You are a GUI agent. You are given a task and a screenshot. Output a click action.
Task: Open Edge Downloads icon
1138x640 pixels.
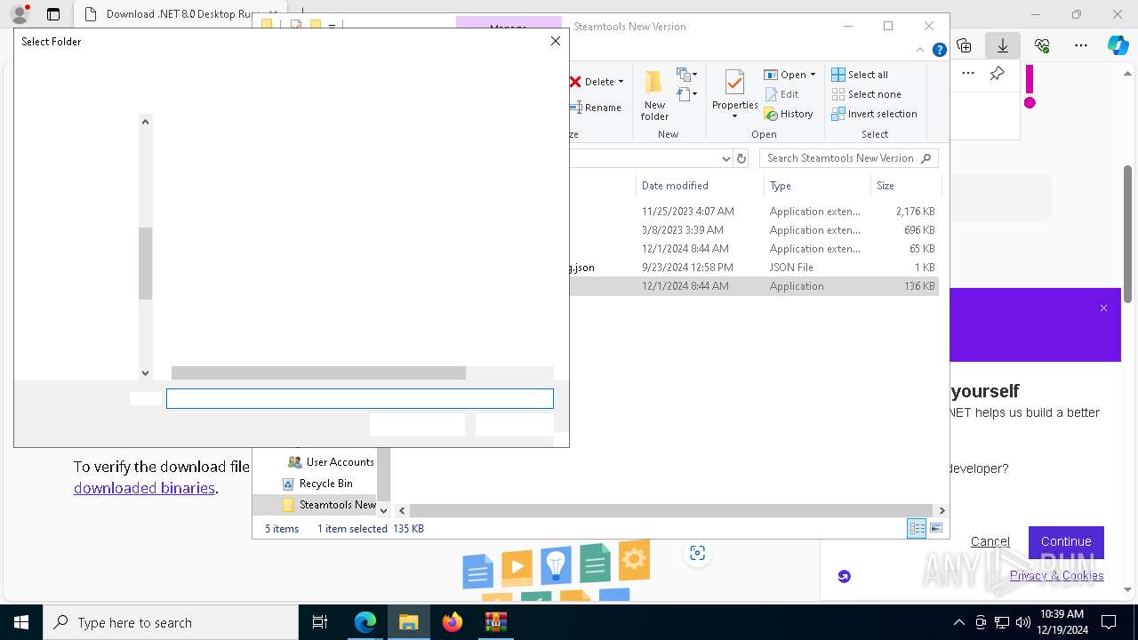1003,45
